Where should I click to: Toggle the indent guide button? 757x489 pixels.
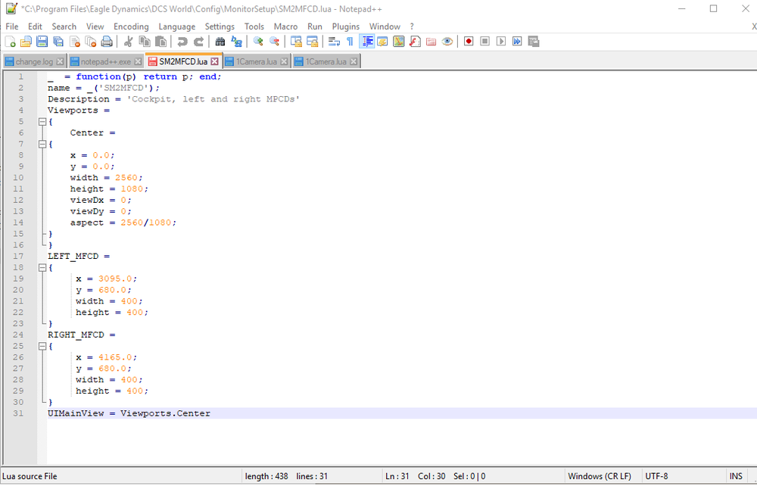click(x=367, y=42)
